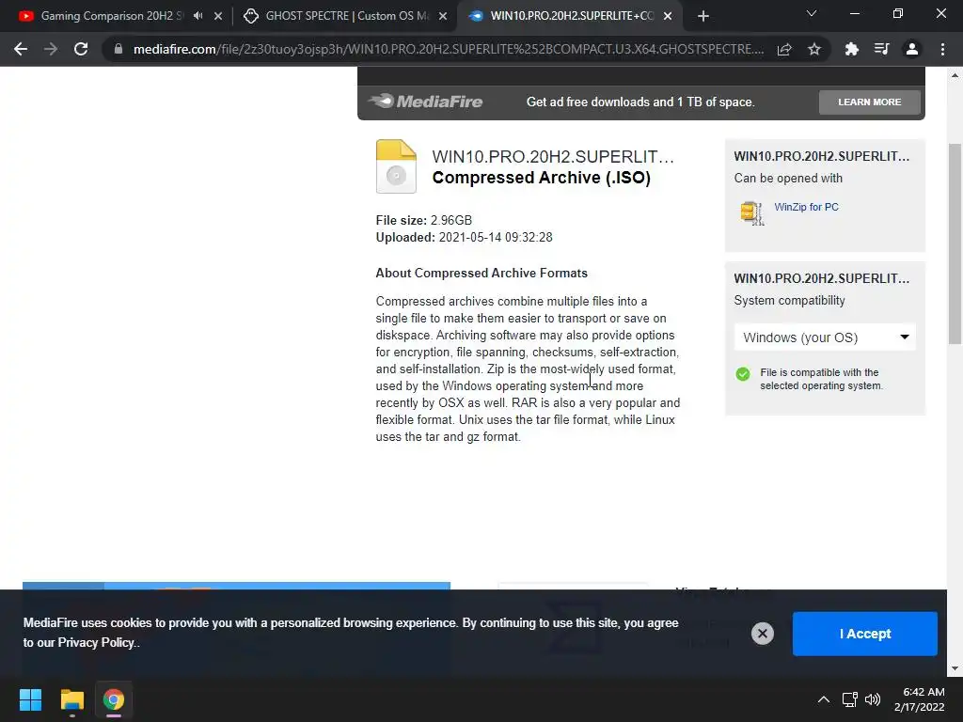Click the About Compressed Archive Formats heading
The width and height of the screenshot is (963, 722).
pyautogui.click(x=481, y=273)
